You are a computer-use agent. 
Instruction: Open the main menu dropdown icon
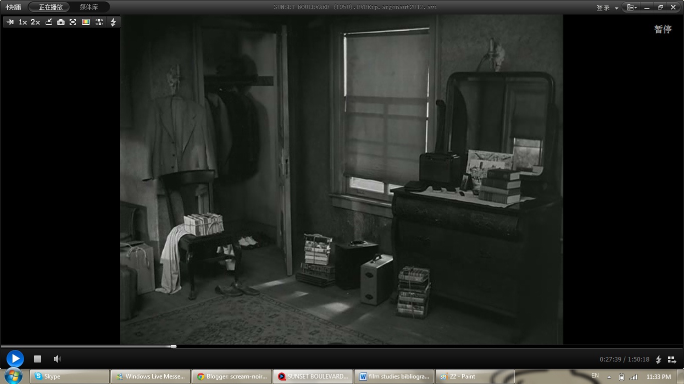[632, 7]
